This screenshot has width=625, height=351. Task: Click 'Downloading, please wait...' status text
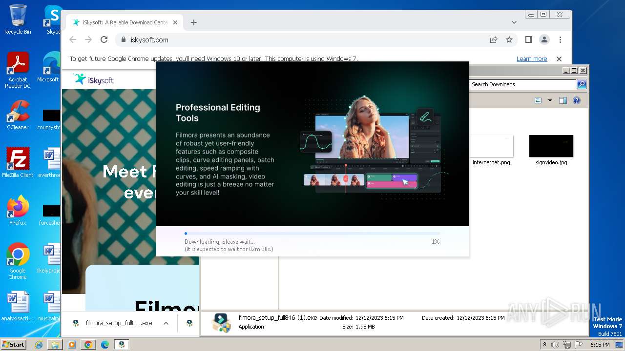[x=220, y=242]
